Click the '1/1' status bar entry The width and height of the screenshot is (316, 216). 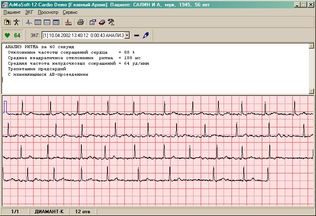(15, 212)
